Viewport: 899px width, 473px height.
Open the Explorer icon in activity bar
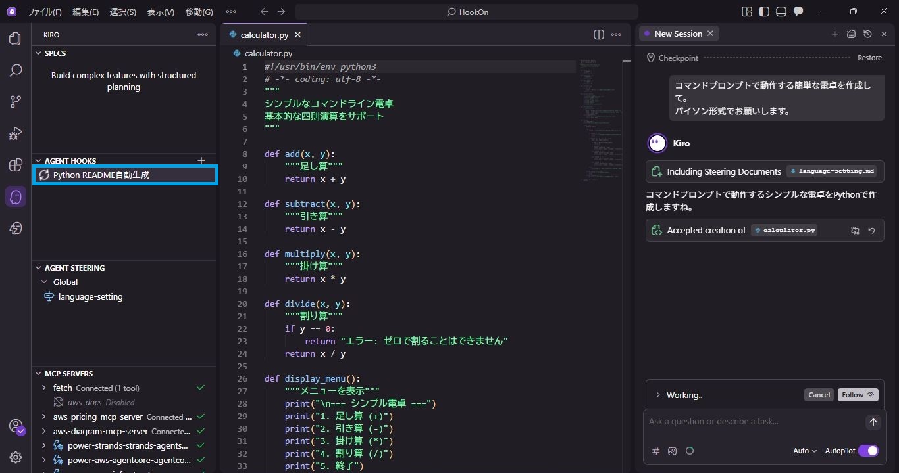pyautogui.click(x=15, y=39)
